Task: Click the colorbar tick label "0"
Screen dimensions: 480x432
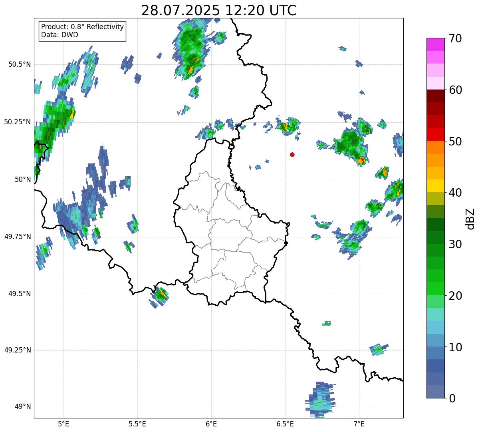Action: coord(452,398)
